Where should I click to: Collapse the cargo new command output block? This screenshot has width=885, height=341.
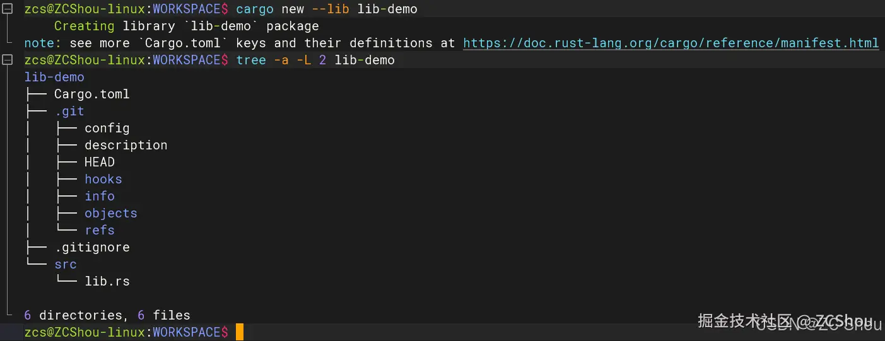pyautogui.click(x=7, y=9)
